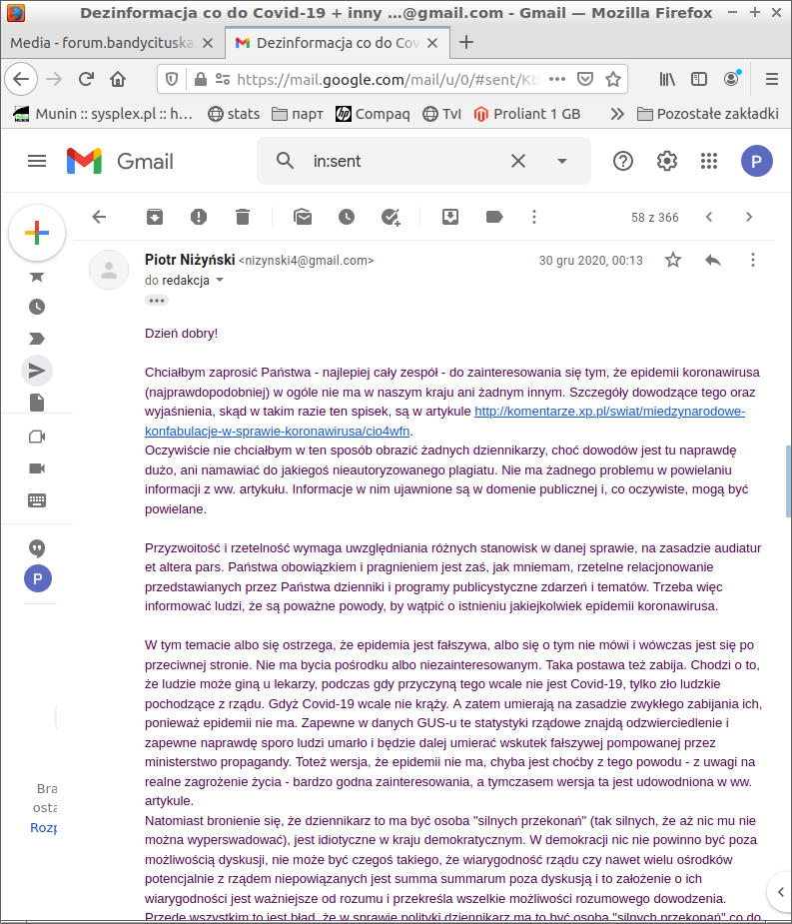792x924 pixels.
Task: Show search options dropdown arrow
Action: tap(562, 161)
